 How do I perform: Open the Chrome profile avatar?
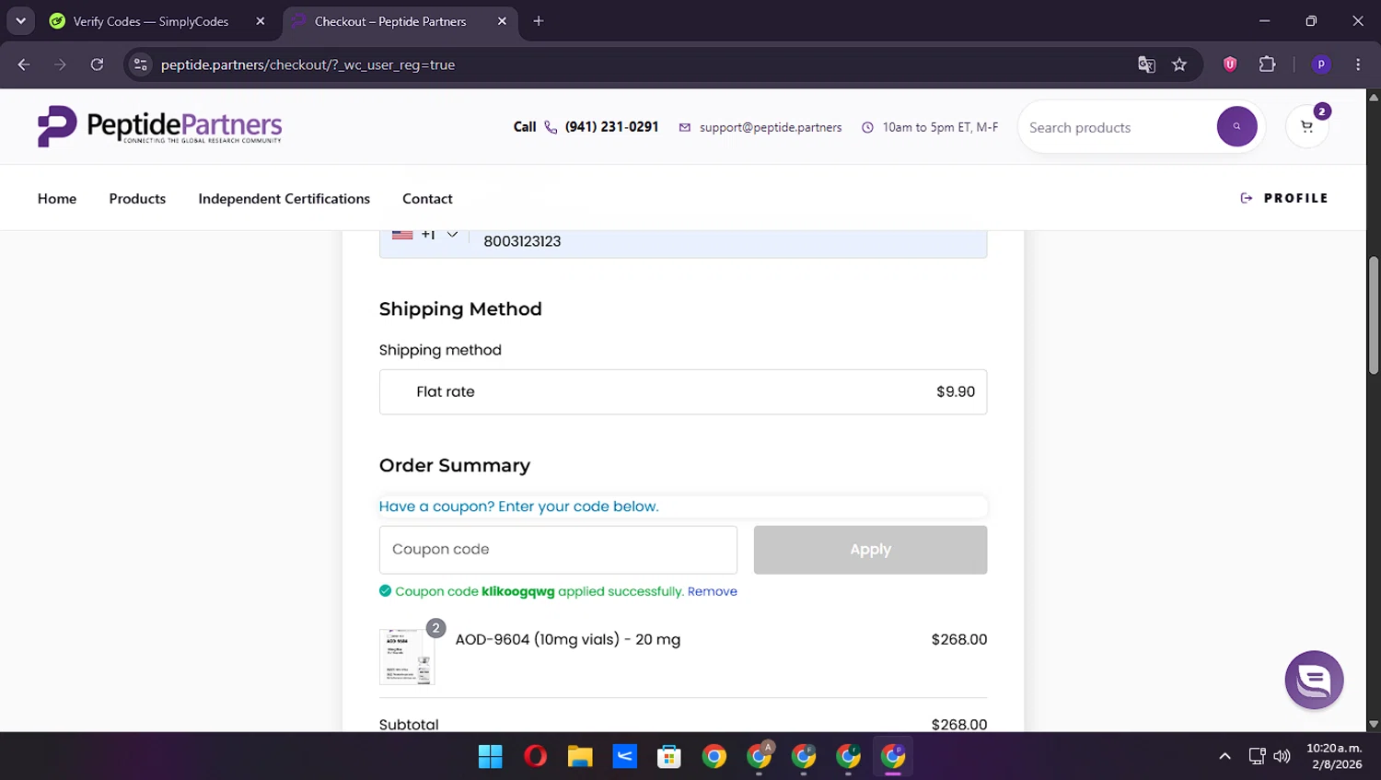click(x=1321, y=64)
